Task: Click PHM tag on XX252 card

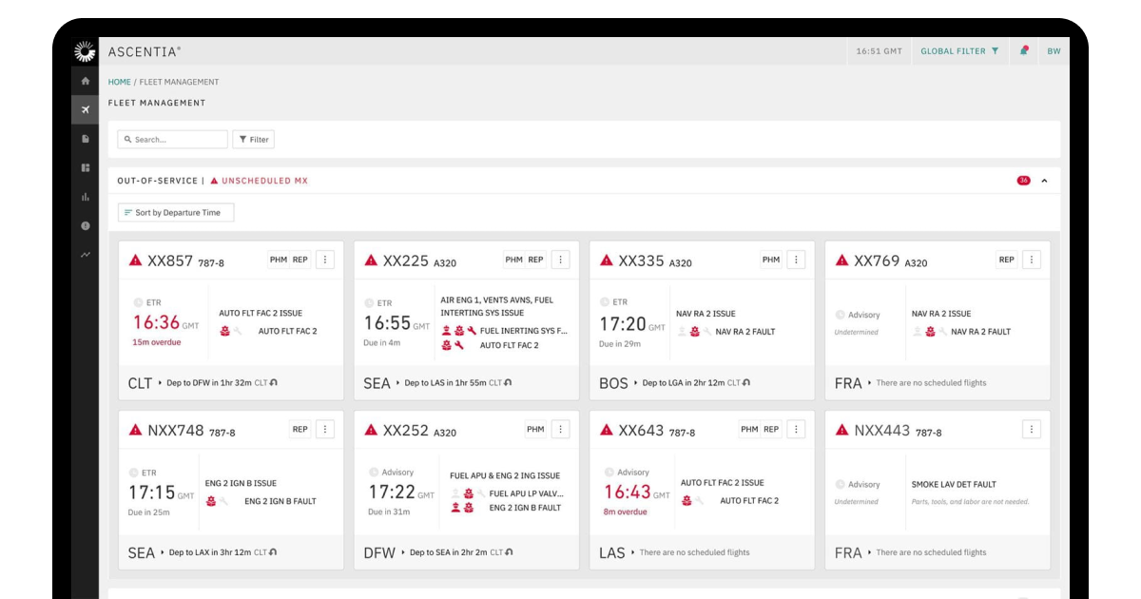Action: coord(536,430)
